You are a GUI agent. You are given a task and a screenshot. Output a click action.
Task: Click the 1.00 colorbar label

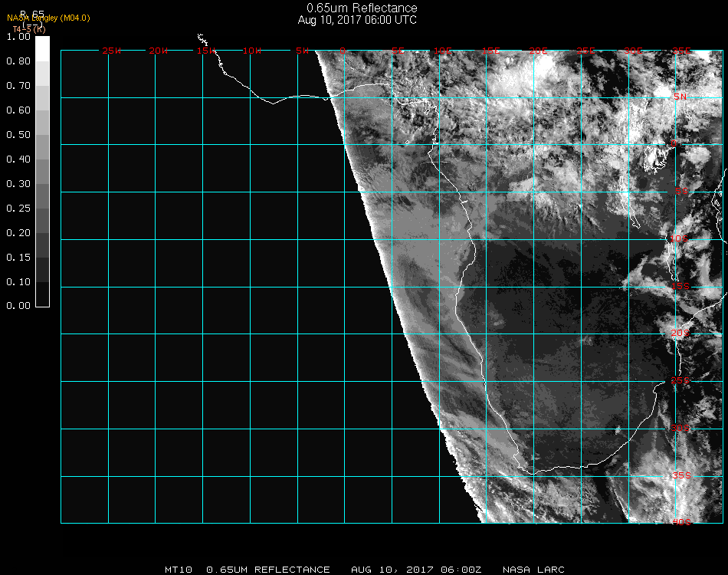(x=18, y=37)
